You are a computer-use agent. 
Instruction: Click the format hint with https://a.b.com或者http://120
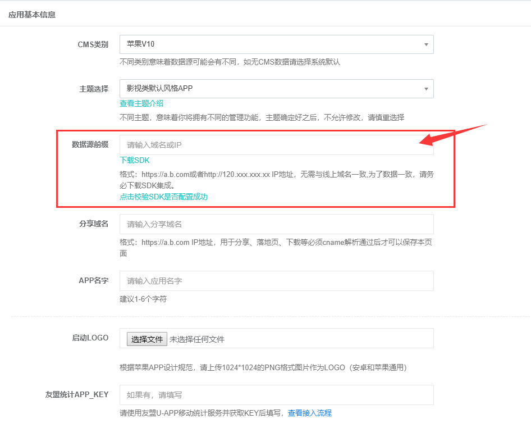(277, 180)
